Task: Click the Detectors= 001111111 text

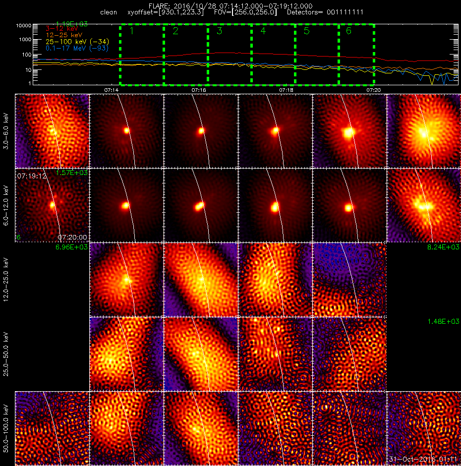Action: click(x=325, y=12)
